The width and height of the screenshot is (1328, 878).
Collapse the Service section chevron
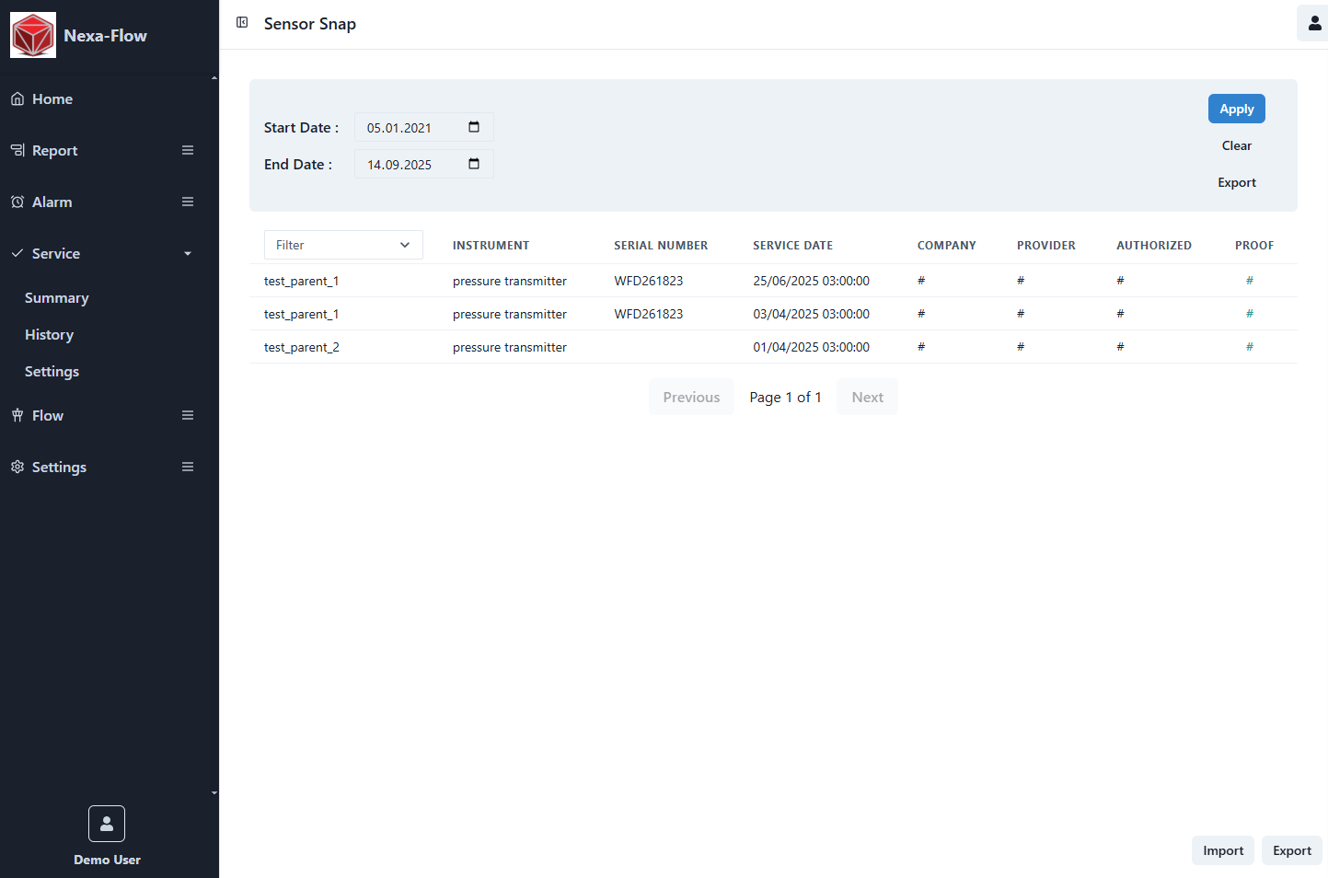tap(188, 253)
